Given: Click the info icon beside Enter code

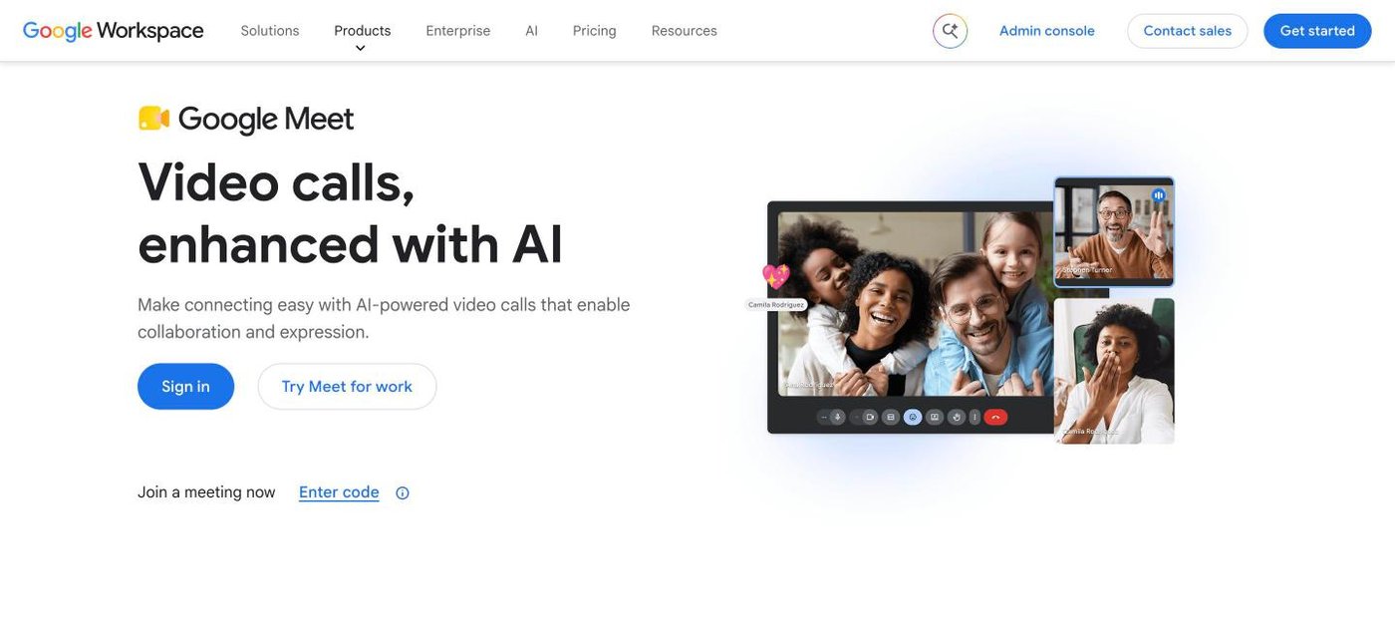Looking at the screenshot, I should (403, 493).
